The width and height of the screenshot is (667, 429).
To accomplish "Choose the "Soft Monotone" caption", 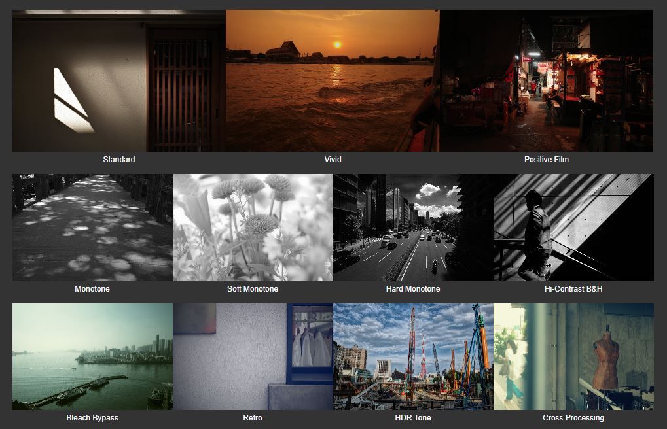I will click(253, 289).
